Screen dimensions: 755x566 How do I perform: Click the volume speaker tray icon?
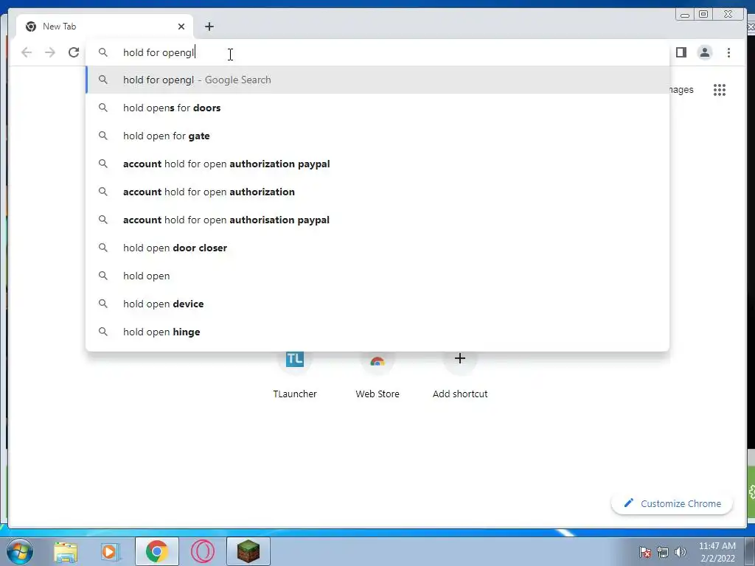click(x=680, y=552)
